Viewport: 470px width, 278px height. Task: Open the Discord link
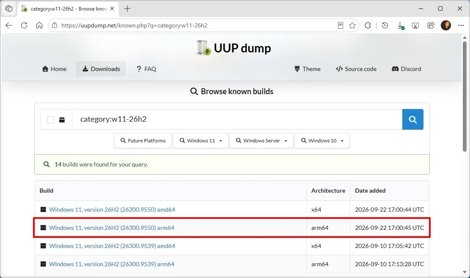point(407,69)
